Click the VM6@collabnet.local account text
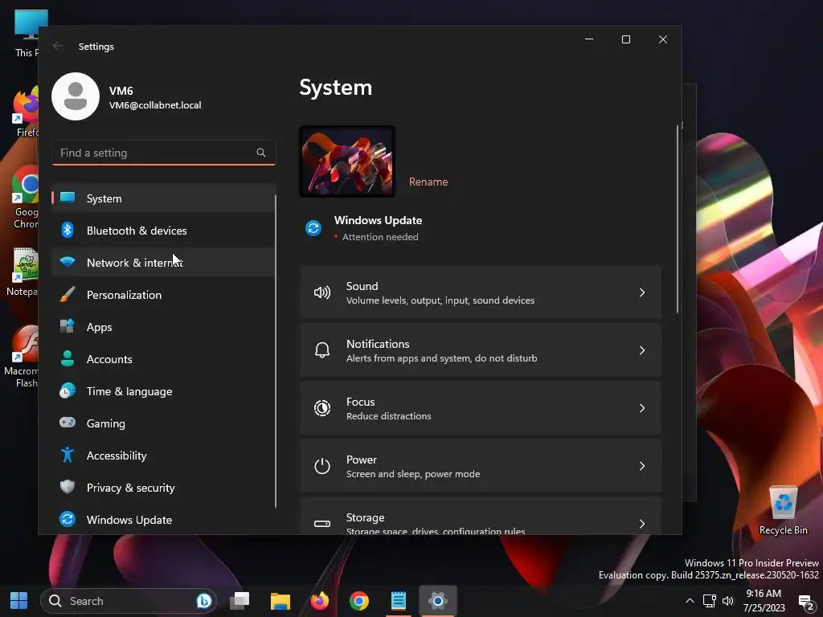 click(x=155, y=105)
